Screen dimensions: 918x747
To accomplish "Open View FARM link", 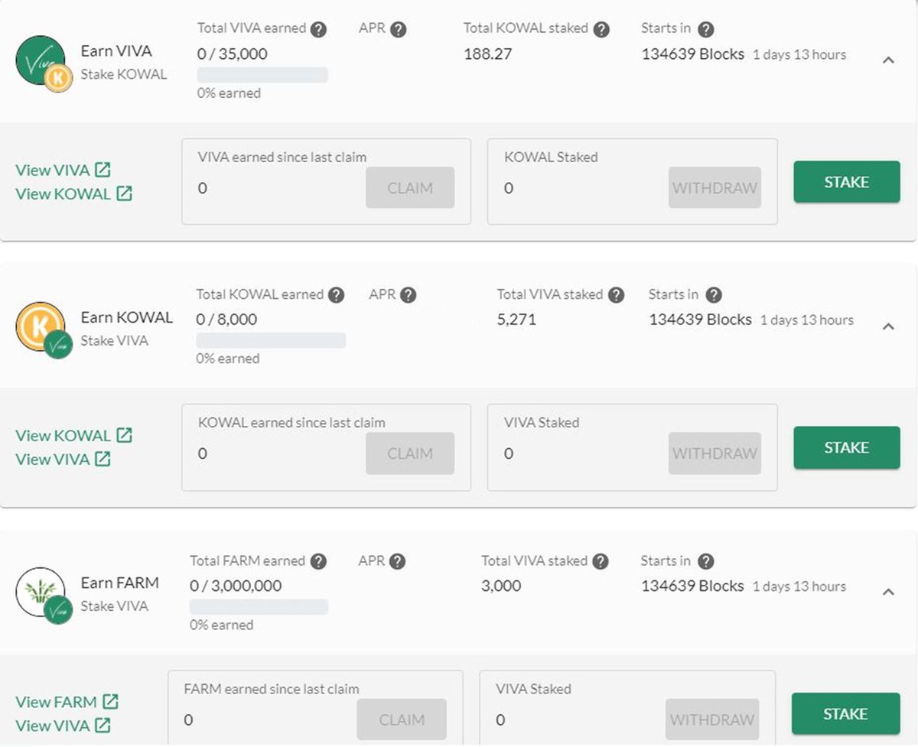I will (x=67, y=701).
